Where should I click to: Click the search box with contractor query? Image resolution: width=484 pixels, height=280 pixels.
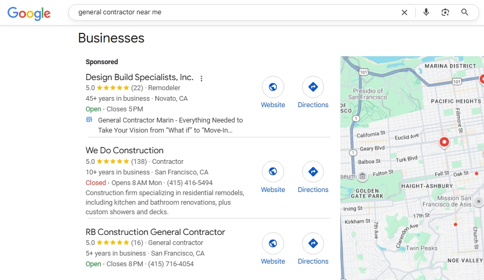[235, 12]
